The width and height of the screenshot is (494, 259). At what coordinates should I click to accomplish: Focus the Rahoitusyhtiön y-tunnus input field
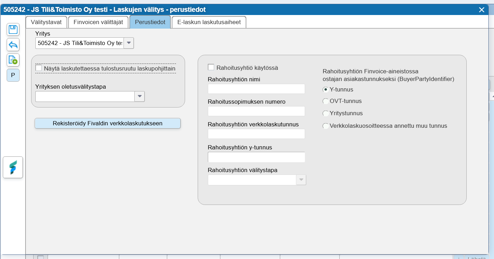click(256, 157)
